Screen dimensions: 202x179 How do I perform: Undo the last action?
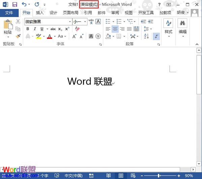pyautogui.click(x=24, y=4)
